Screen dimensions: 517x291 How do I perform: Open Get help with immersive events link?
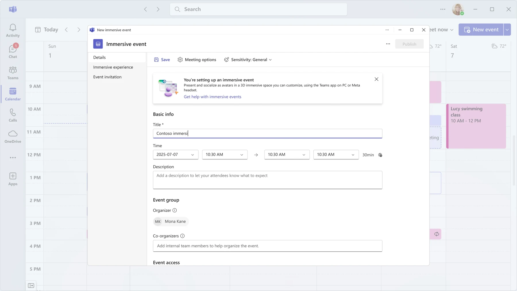click(213, 97)
